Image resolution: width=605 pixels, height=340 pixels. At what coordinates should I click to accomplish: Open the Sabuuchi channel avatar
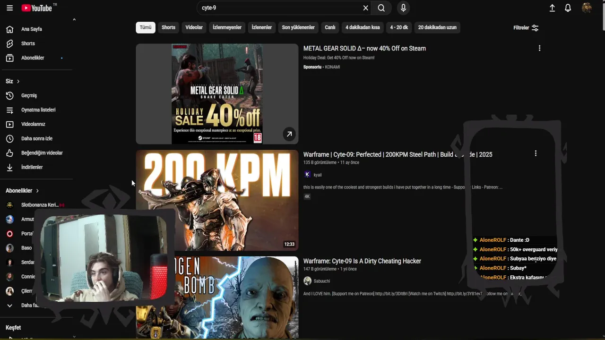(307, 281)
